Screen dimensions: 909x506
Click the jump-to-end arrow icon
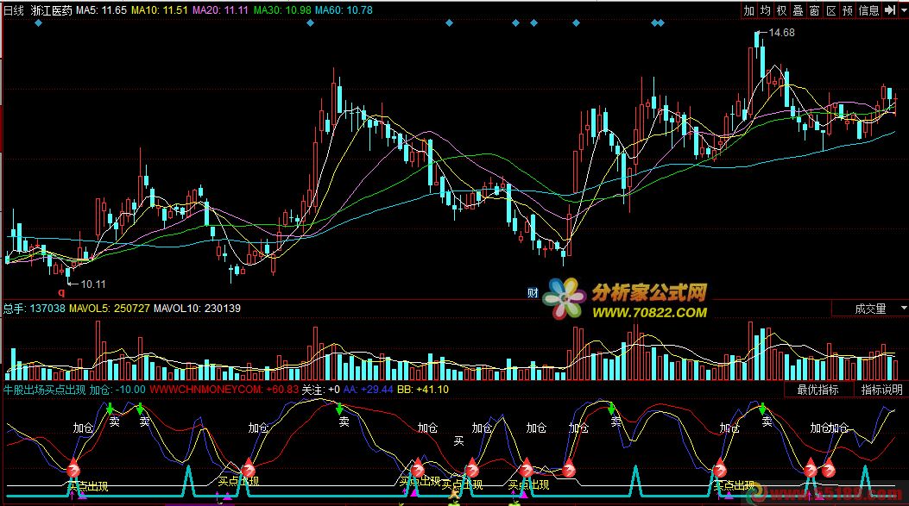pyautogui.click(x=888, y=10)
